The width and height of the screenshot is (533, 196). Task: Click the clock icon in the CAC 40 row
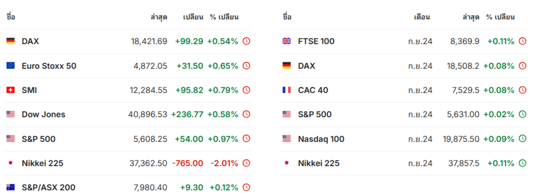click(522, 90)
